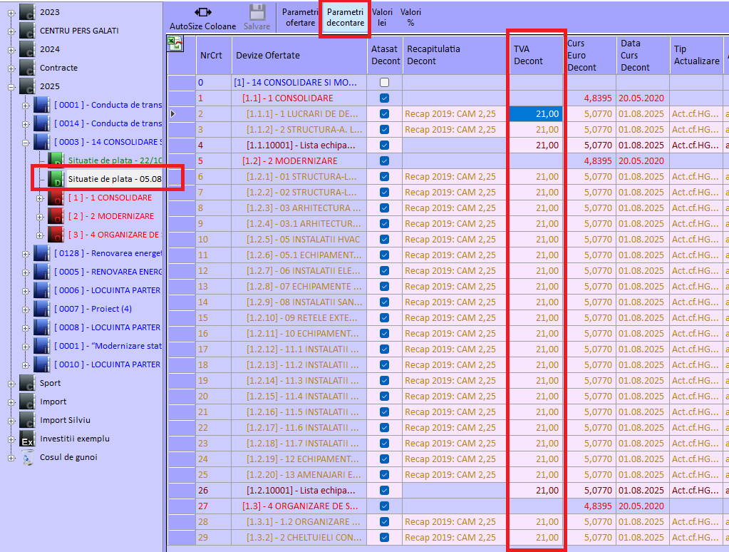This screenshot has width=729, height=552.
Task: Click the Excel export icon in grid corner
Action: (x=174, y=45)
